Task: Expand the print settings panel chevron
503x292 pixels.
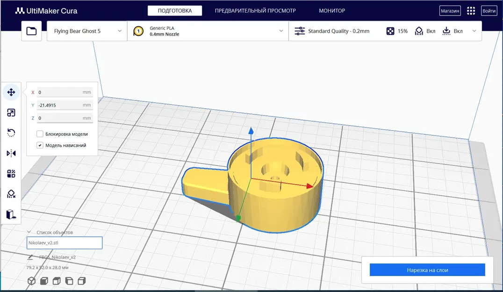Action: 474,31
